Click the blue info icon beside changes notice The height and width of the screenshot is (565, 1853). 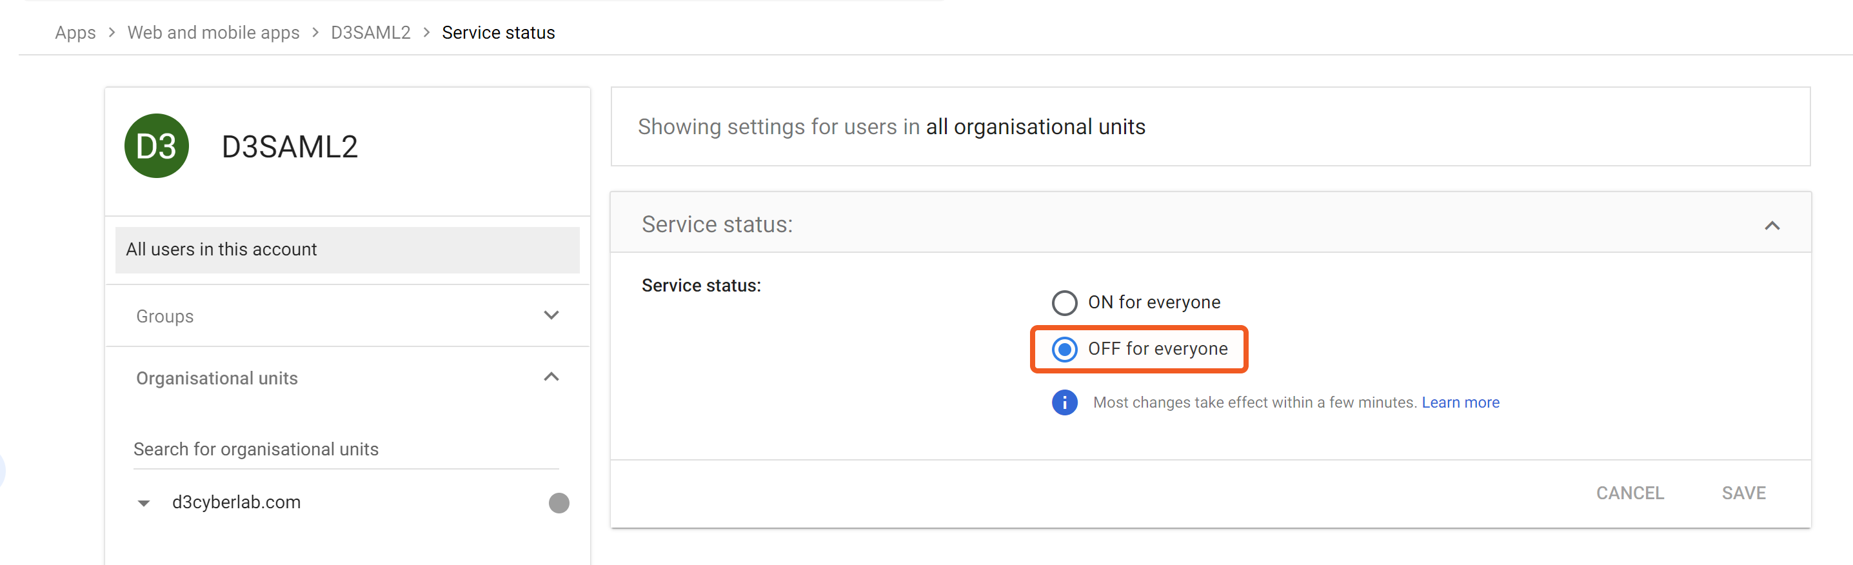tap(1064, 402)
